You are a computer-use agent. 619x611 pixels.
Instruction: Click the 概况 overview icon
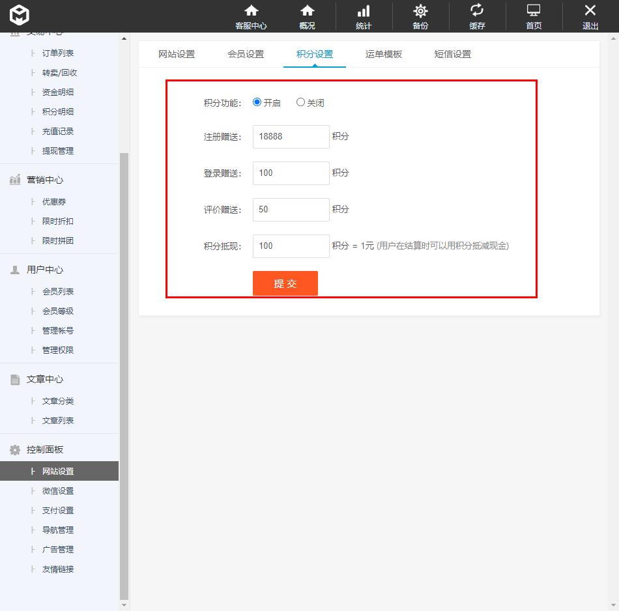(306, 16)
